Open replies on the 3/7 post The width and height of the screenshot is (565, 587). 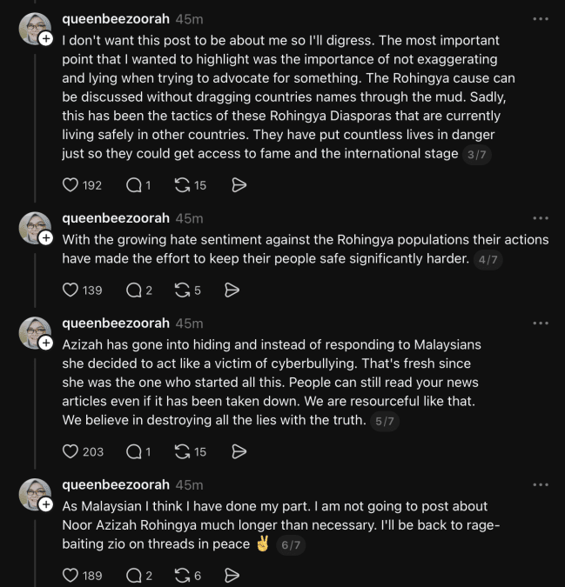click(x=134, y=185)
